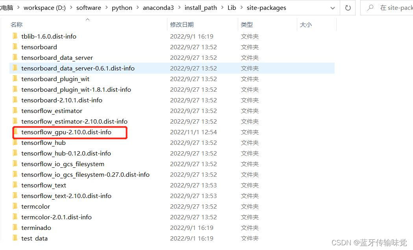Viewport: 413px width, 250px height.
Task: Go to Lib folder in breadcrumb
Action: [x=232, y=8]
